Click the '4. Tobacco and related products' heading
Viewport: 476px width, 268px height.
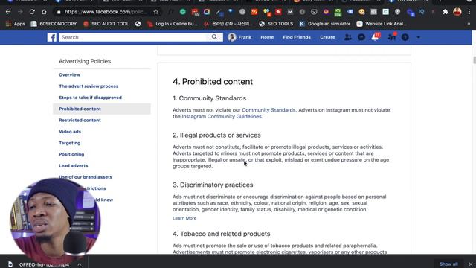click(222, 234)
